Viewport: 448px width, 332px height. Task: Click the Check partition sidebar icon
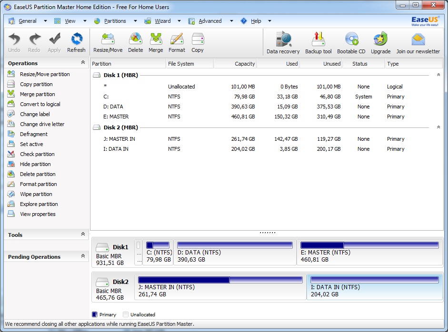coord(11,154)
